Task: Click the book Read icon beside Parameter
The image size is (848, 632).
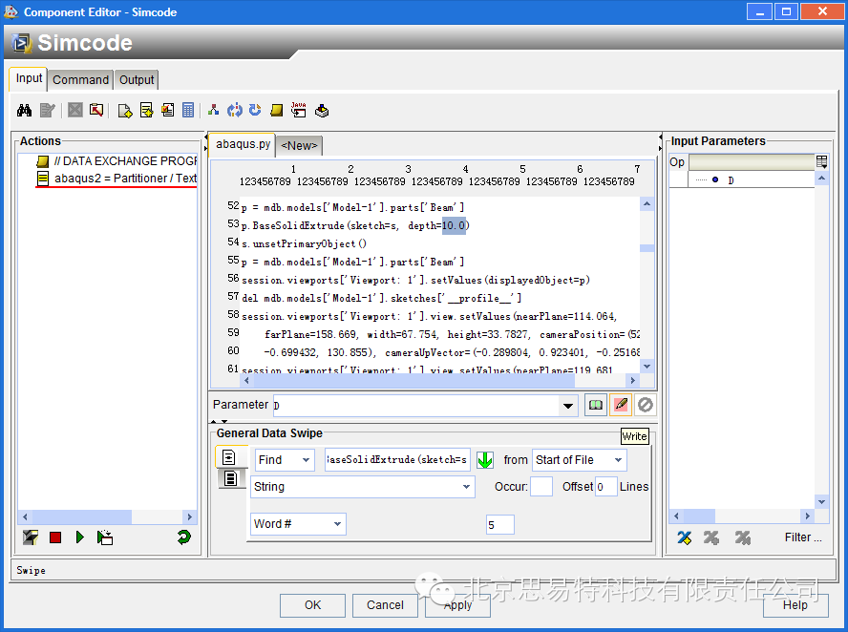Action: coord(595,405)
